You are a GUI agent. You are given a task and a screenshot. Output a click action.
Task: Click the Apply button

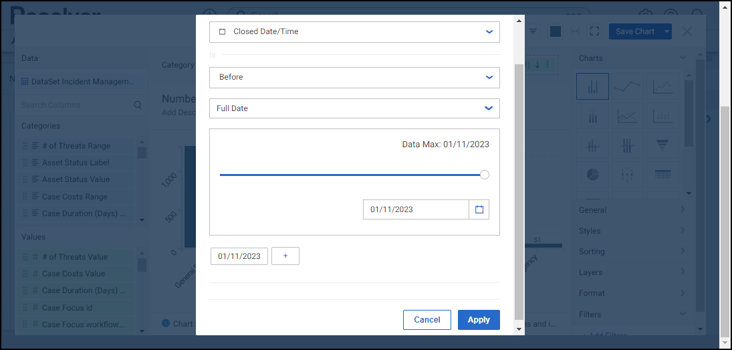tap(479, 320)
